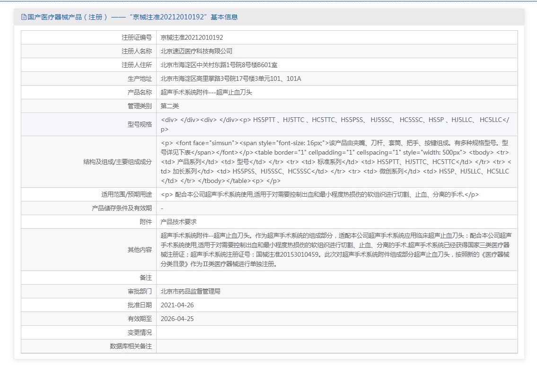Screen dimensions: 537x365
Task: Select the company name 北京速迈医疗科技有限公司
Action: 196,52
